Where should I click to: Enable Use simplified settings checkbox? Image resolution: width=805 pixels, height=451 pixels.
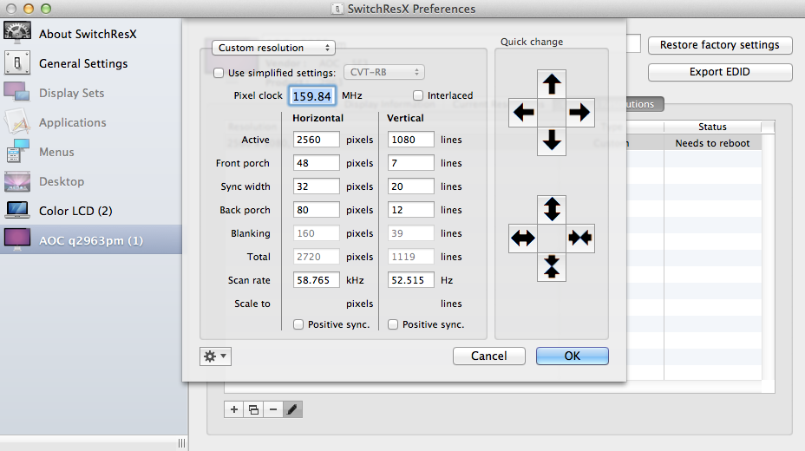(x=219, y=73)
